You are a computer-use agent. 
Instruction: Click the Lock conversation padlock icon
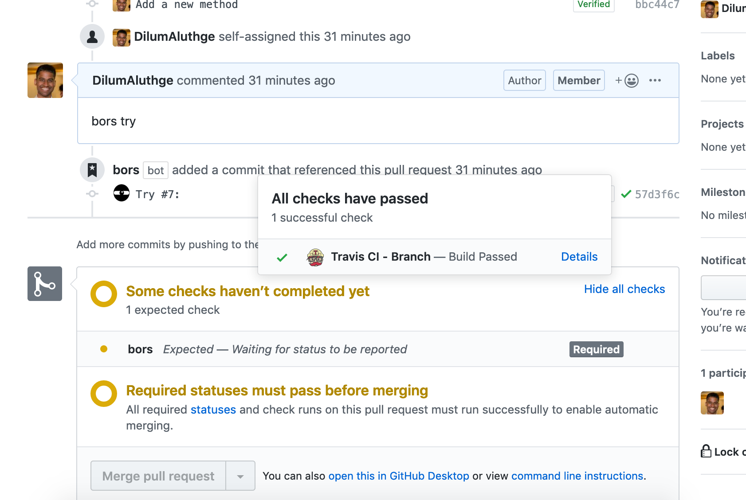[706, 451]
